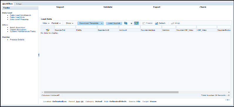Image resolution: width=234 pixels, height=107 pixels.
Task: Click the Entity column header
Action: [x=86, y=30]
